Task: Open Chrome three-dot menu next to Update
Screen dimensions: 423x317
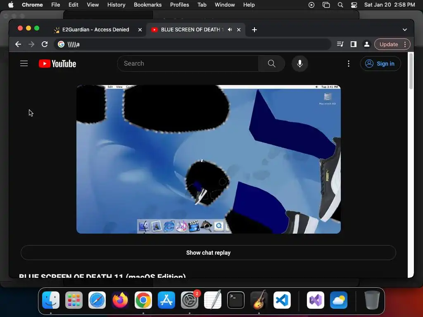Action: pos(405,44)
